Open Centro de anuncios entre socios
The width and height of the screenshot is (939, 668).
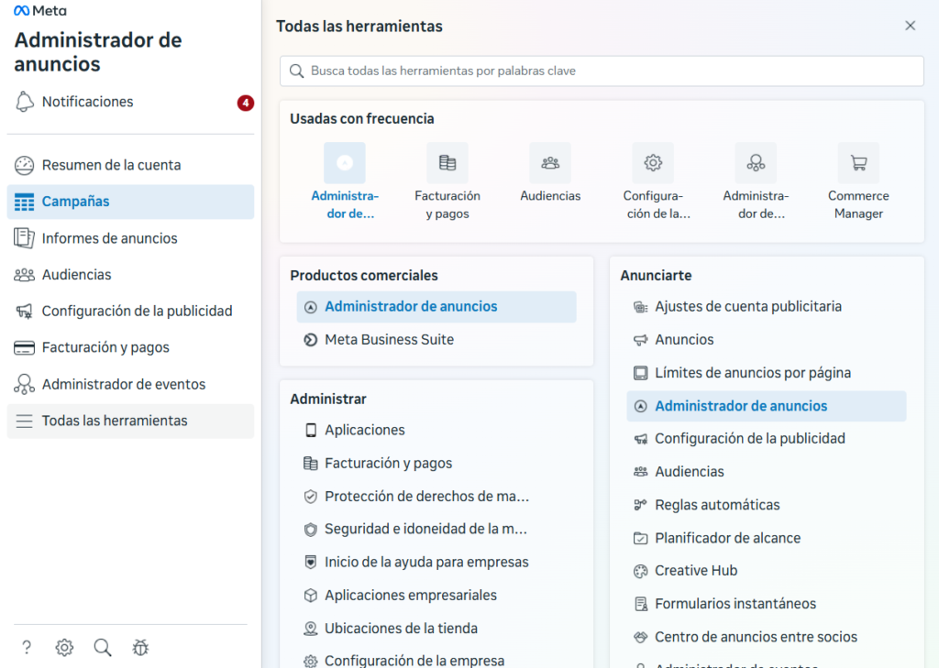(x=767, y=638)
